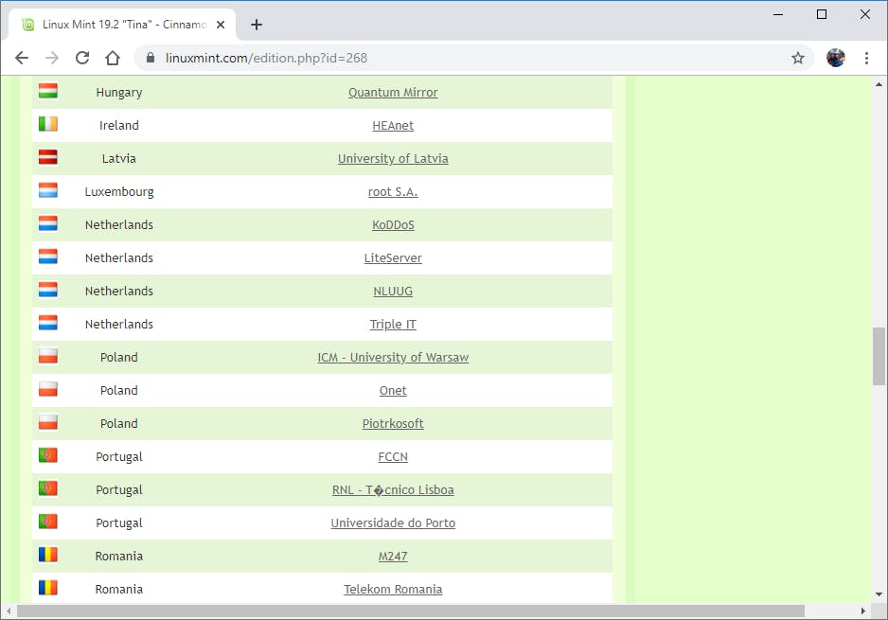Open the LiteServer mirror link
Screen dimensions: 888x620
point(393,258)
